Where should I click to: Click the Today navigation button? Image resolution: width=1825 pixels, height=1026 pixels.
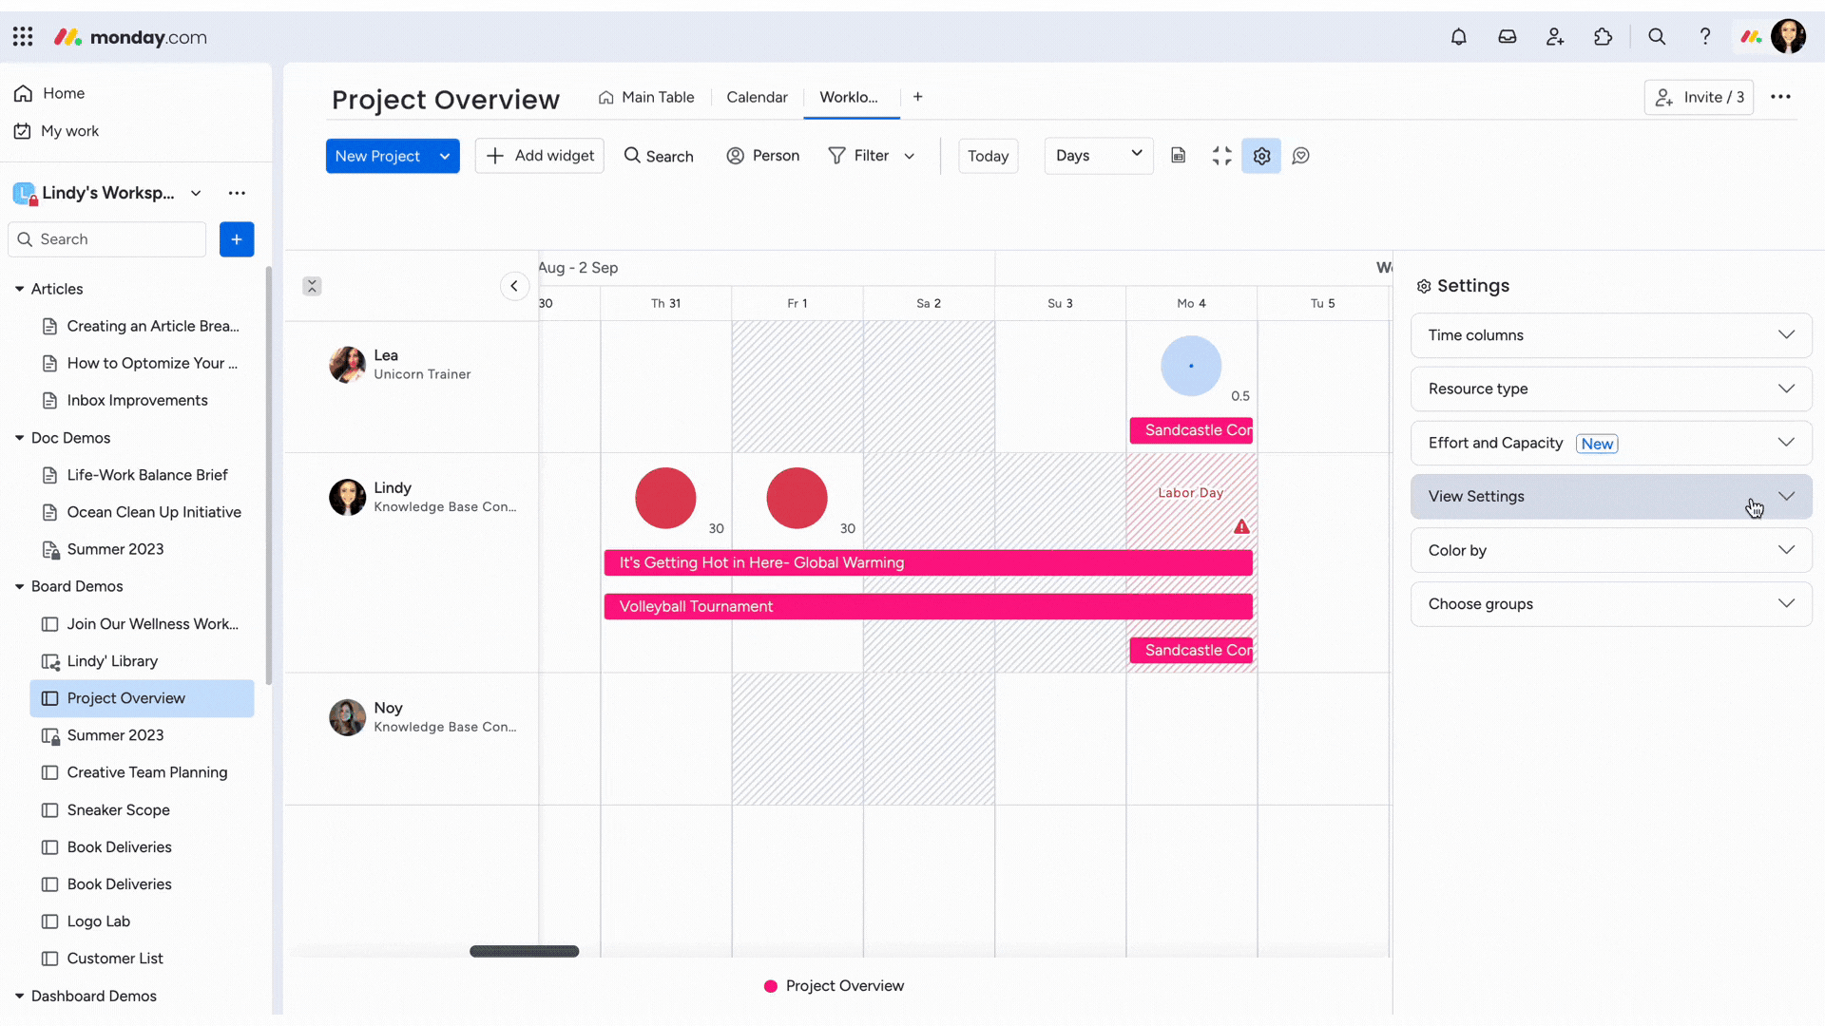[989, 156]
